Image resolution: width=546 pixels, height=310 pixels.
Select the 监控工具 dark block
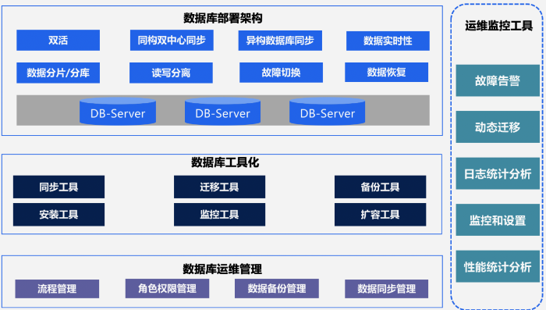tap(219, 215)
